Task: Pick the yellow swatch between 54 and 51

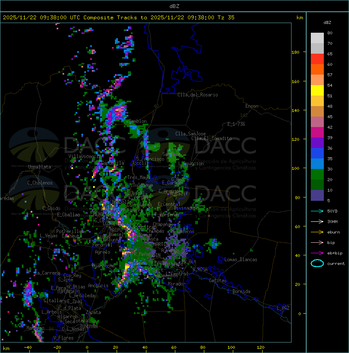Action: tap(317, 91)
